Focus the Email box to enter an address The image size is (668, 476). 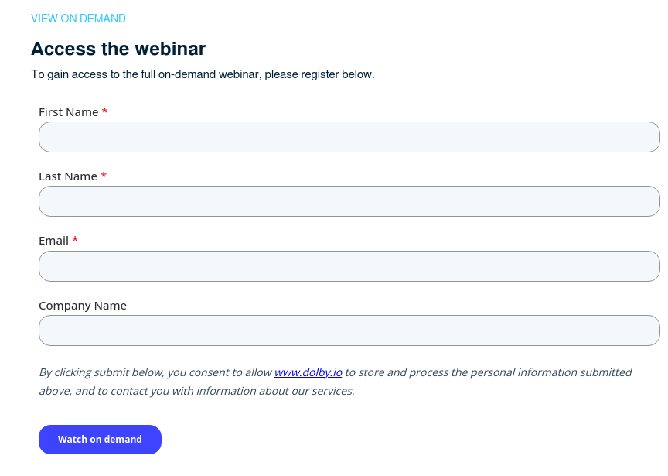tap(349, 265)
